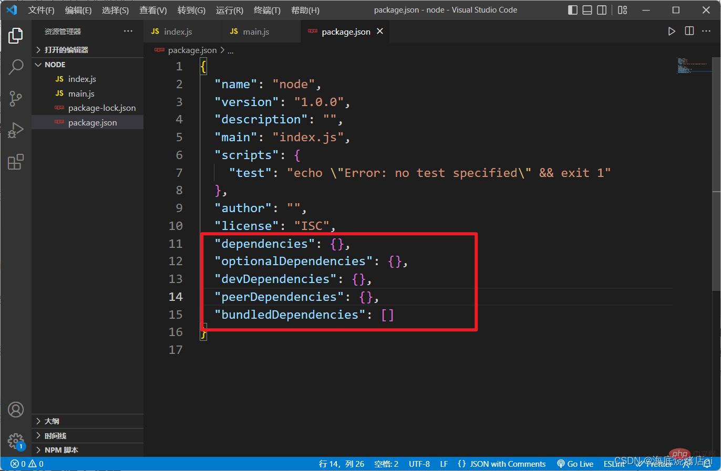Screen dimensions: 721x471
Task: Open the Run and Debug view
Action: (x=16, y=130)
